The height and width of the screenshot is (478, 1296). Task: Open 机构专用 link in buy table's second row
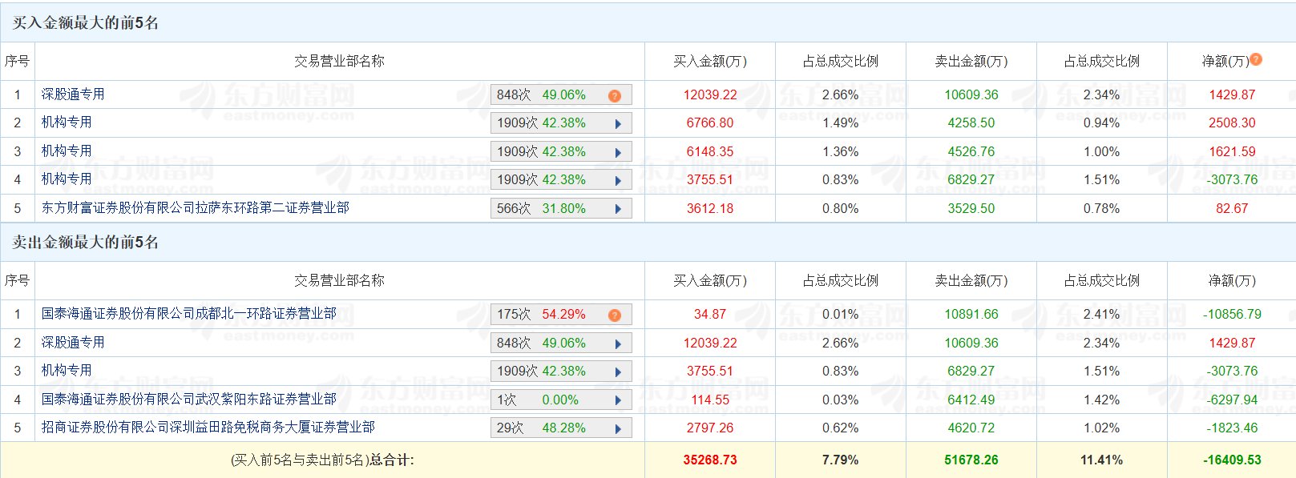pyautogui.click(x=67, y=123)
